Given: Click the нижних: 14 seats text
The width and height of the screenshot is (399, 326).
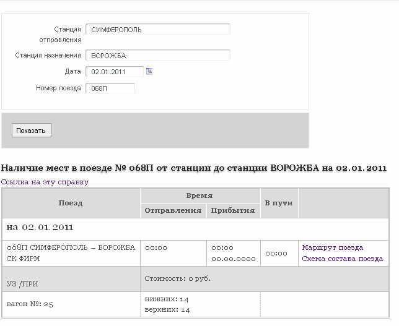Looking at the screenshot, I should coord(167,299).
